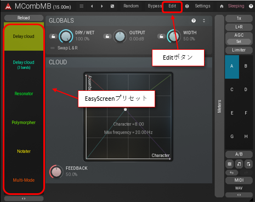Open the L+R channel mode selector
Image resolution: width=255 pixels, height=202 pixels.
[x=239, y=27]
